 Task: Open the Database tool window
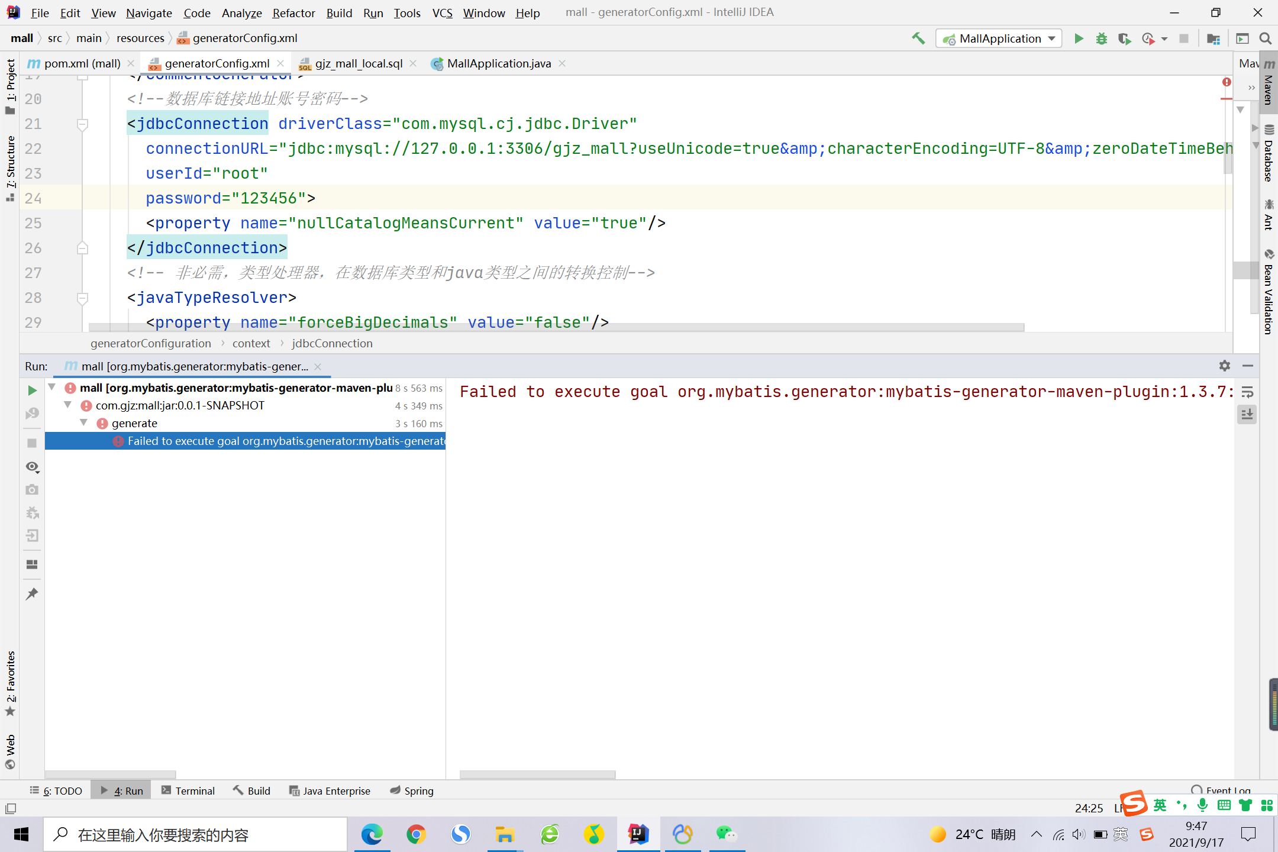coord(1269,153)
